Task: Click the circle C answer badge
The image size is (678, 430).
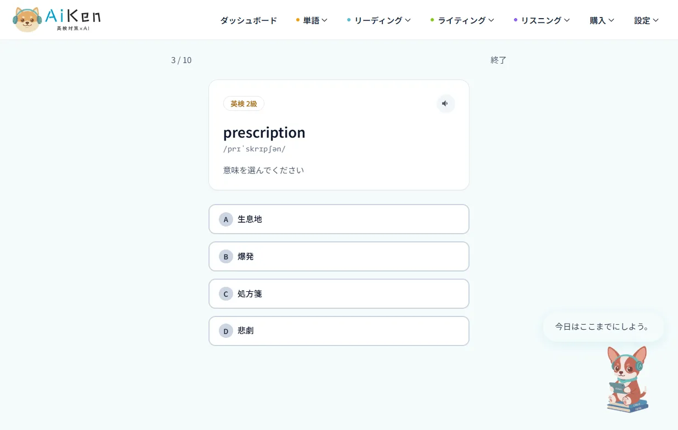Action: [x=226, y=294]
